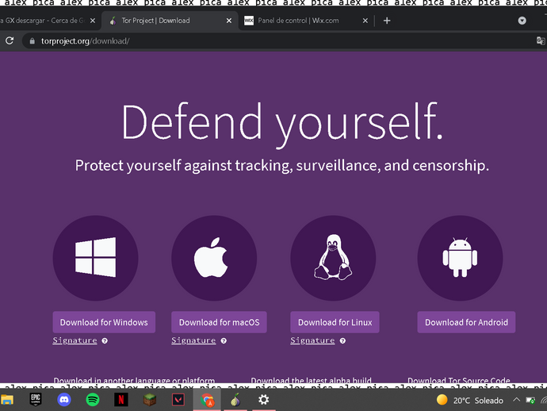Close the GX descargar tab

click(x=93, y=21)
